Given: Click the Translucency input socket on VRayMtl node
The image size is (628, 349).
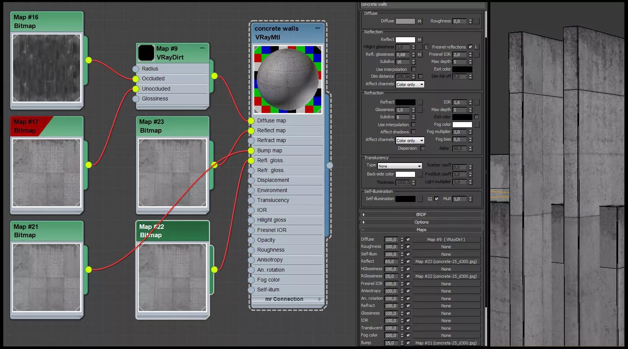Looking at the screenshot, I should 251,200.
